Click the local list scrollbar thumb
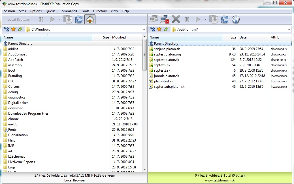294x184 pixels. point(144,55)
